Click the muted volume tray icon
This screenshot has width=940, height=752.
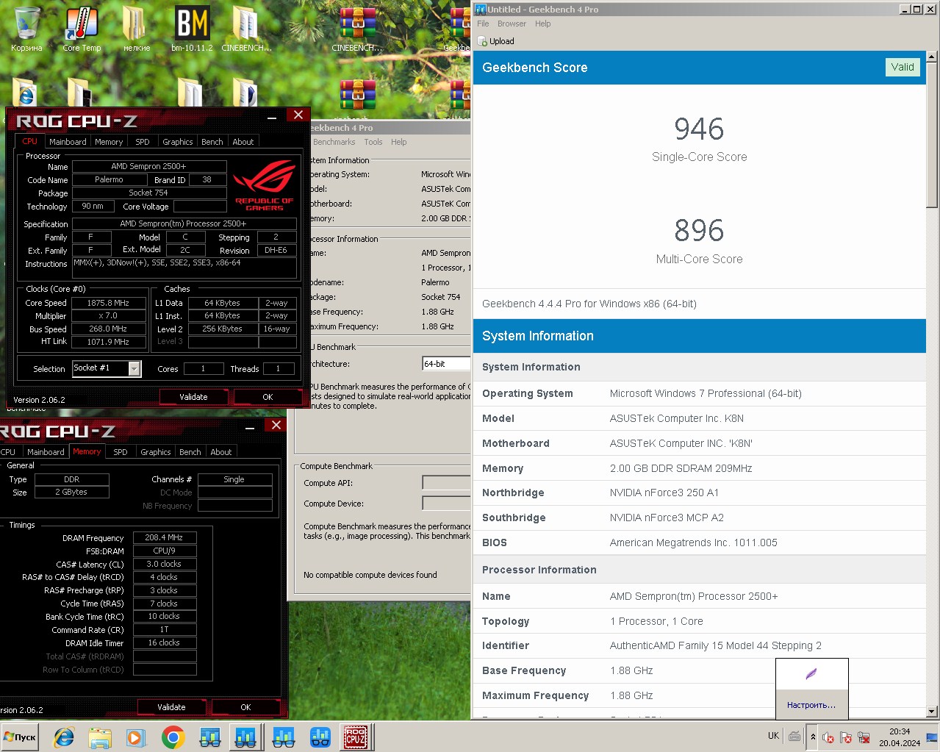point(828,737)
